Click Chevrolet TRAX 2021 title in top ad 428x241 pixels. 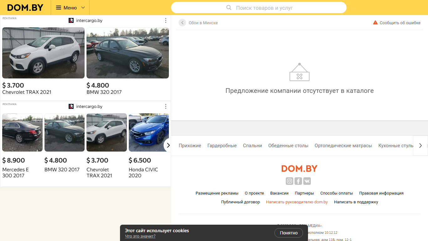click(27, 92)
